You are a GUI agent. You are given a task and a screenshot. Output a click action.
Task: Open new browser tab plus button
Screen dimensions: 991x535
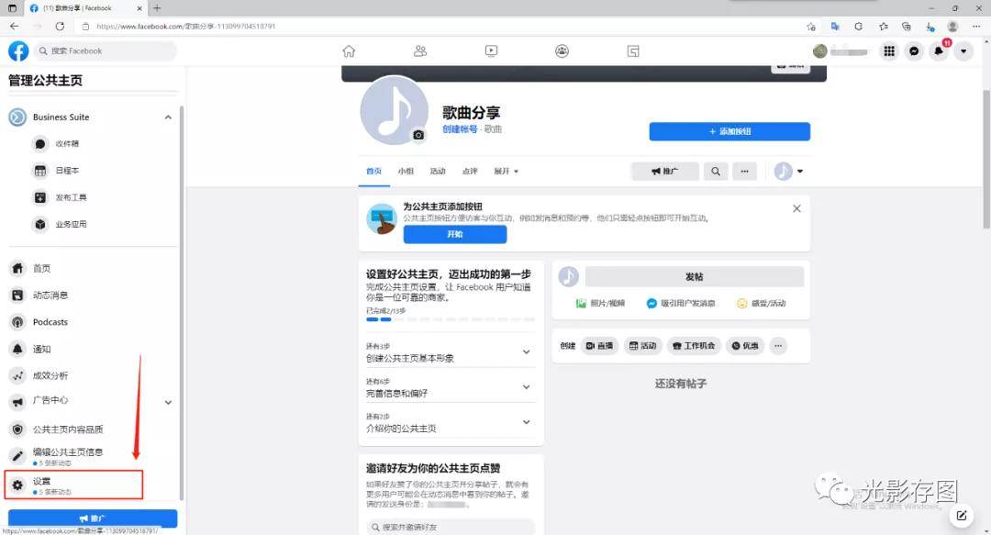point(157,8)
